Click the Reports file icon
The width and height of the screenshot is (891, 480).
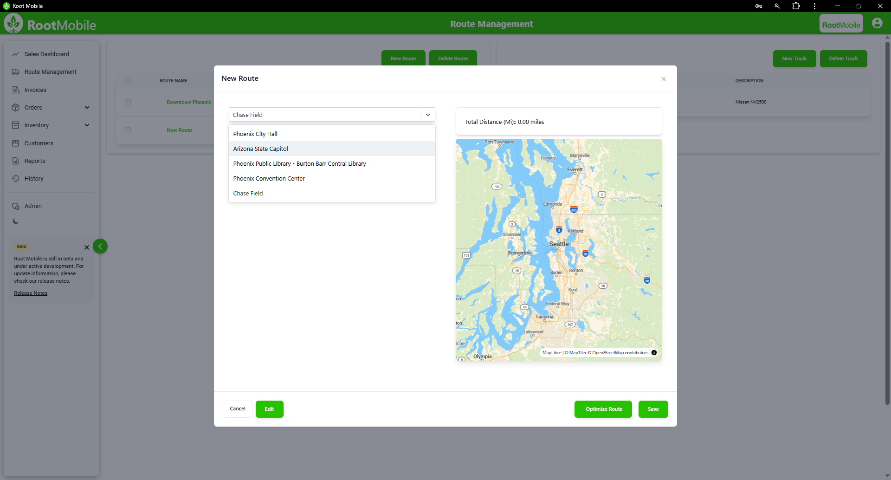[x=16, y=161]
